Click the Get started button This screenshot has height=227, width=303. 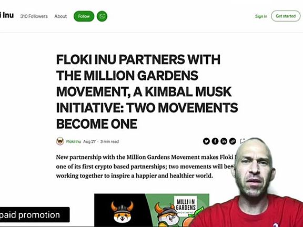(286, 16)
